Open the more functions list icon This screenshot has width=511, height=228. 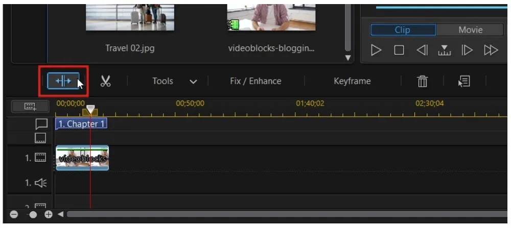point(464,81)
